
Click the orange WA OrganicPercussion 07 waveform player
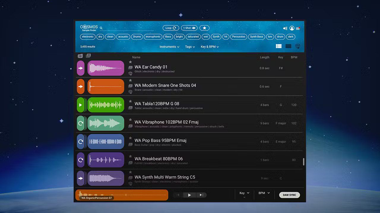click(122, 195)
